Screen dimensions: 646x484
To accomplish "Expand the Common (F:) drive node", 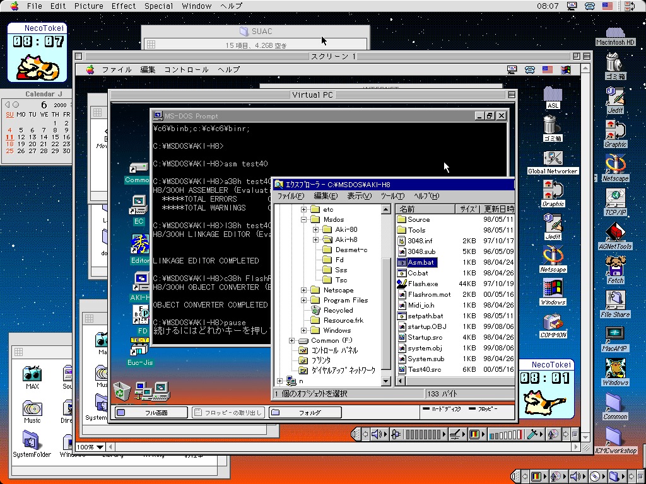I will tap(291, 340).
